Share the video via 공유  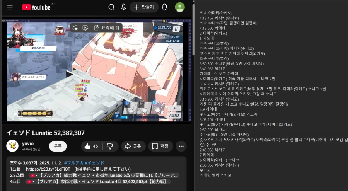(133, 146)
